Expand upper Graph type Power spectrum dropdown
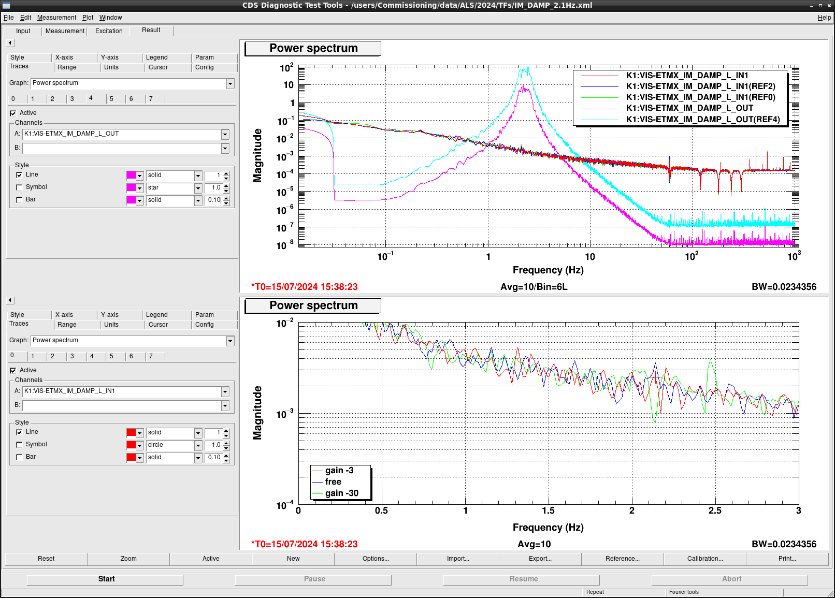 (x=230, y=83)
